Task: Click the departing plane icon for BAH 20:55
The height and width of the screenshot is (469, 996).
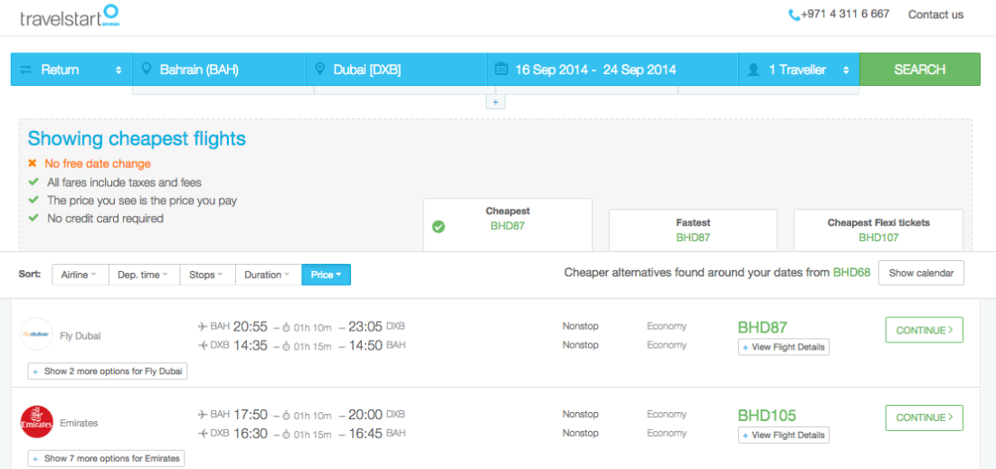Action: click(203, 327)
